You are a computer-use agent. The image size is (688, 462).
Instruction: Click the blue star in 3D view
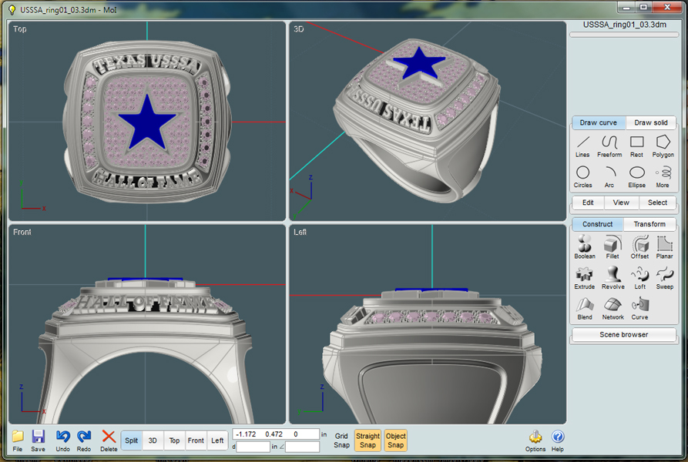tap(419, 64)
